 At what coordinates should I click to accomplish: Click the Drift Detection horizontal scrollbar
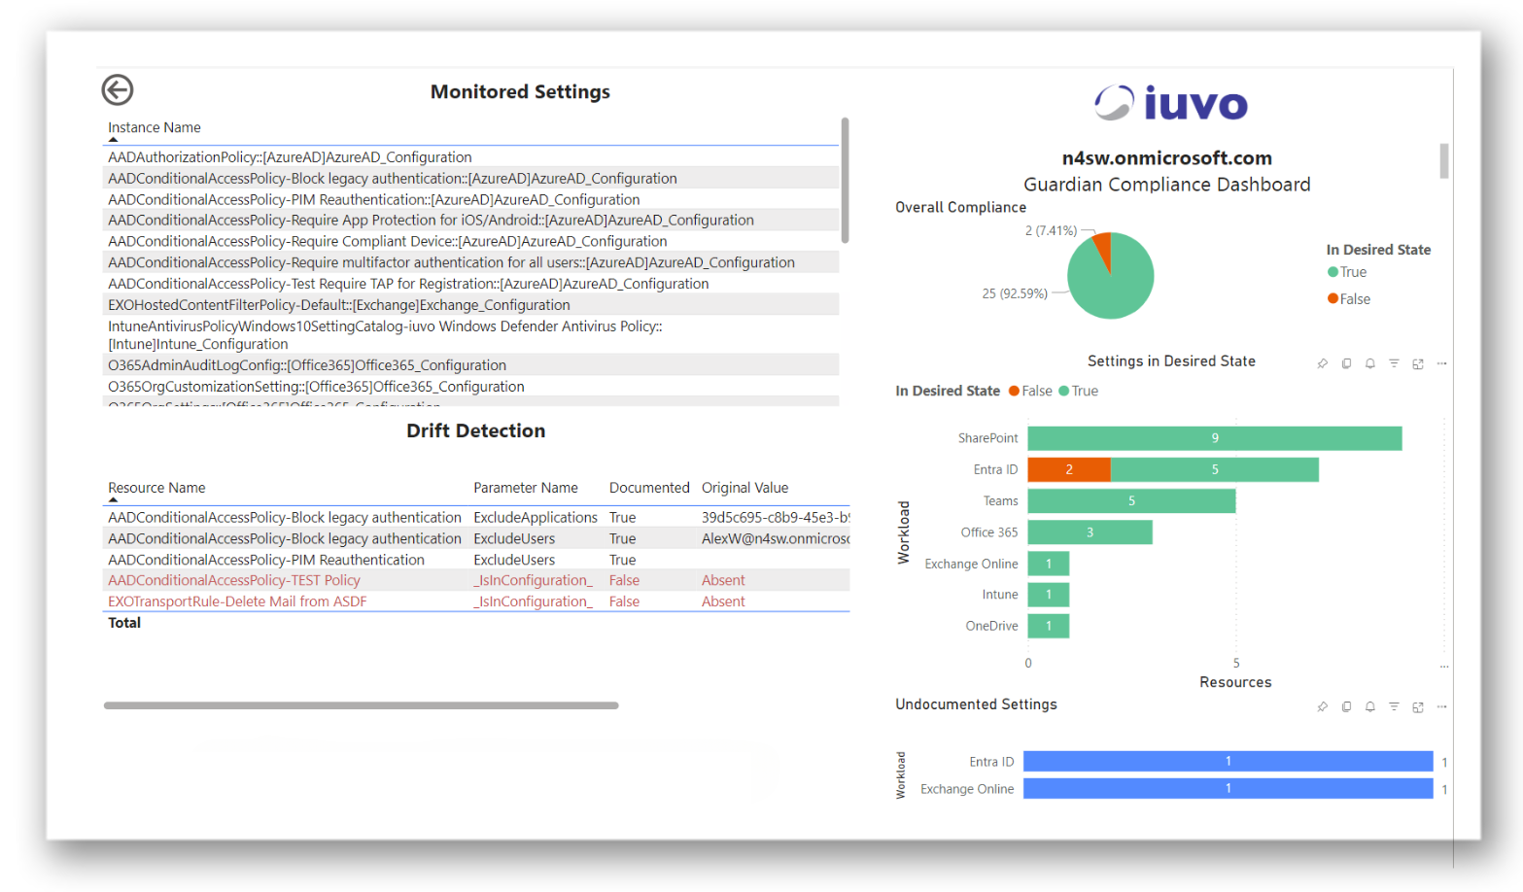click(361, 705)
